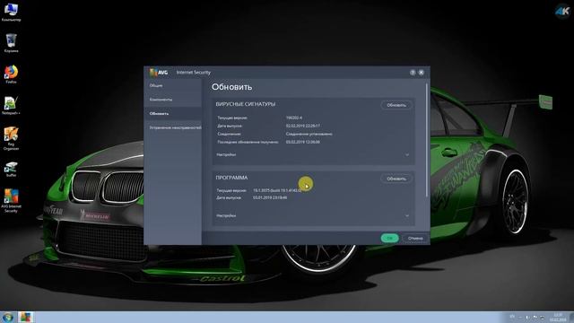574x323 pixels.
Task: Open the AVG Internet Security desktop shortcut
Action: [x=11, y=200]
